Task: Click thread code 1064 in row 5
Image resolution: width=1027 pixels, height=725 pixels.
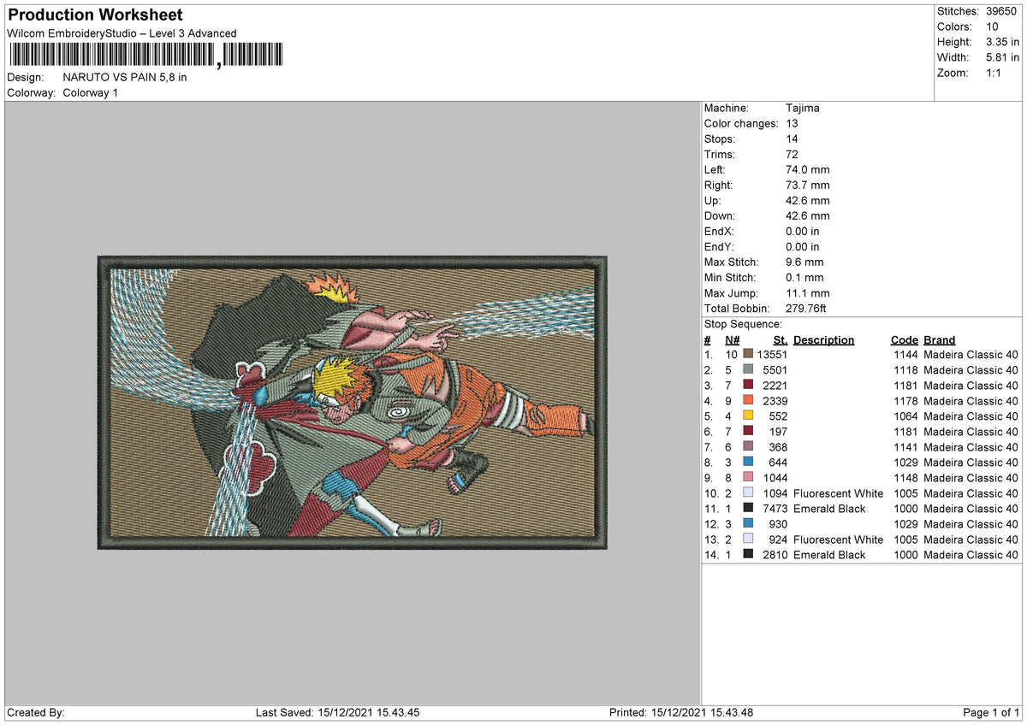Action: (905, 416)
